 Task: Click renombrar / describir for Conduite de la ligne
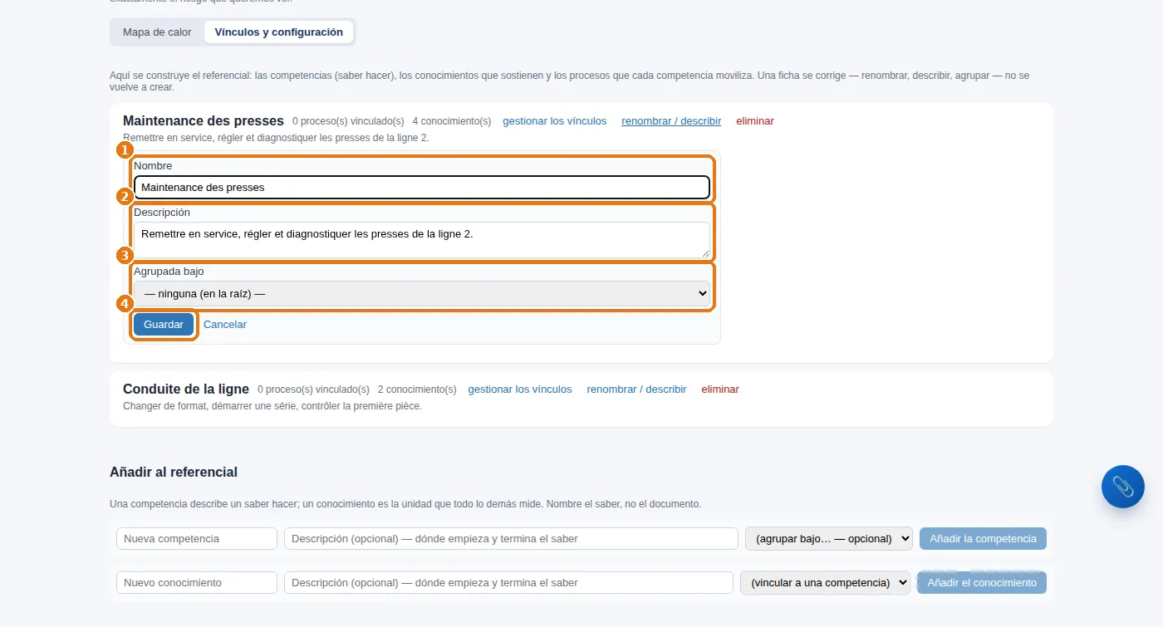pos(636,389)
